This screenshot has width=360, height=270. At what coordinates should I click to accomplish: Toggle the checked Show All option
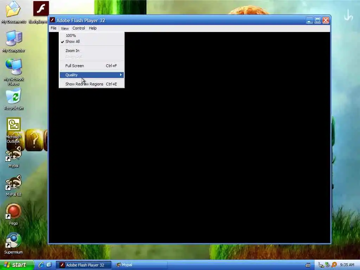(x=92, y=41)
